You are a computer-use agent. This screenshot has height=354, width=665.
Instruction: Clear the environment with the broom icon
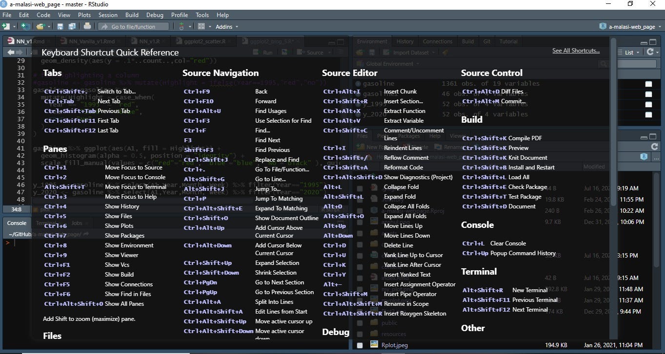[x=445, y=52]
